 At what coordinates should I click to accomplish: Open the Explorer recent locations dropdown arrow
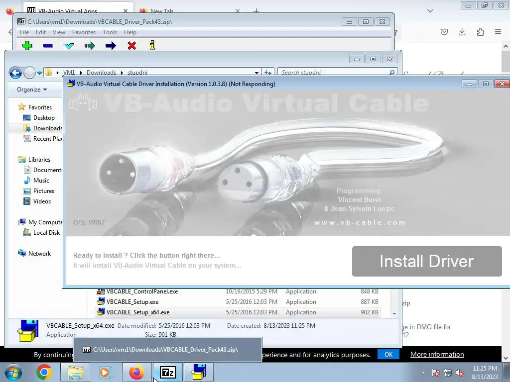tap(39, 73)
